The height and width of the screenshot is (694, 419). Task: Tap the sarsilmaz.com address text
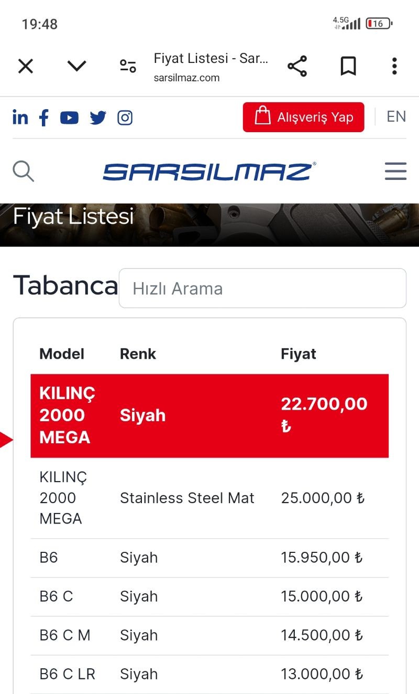click(x=186, y=78)
